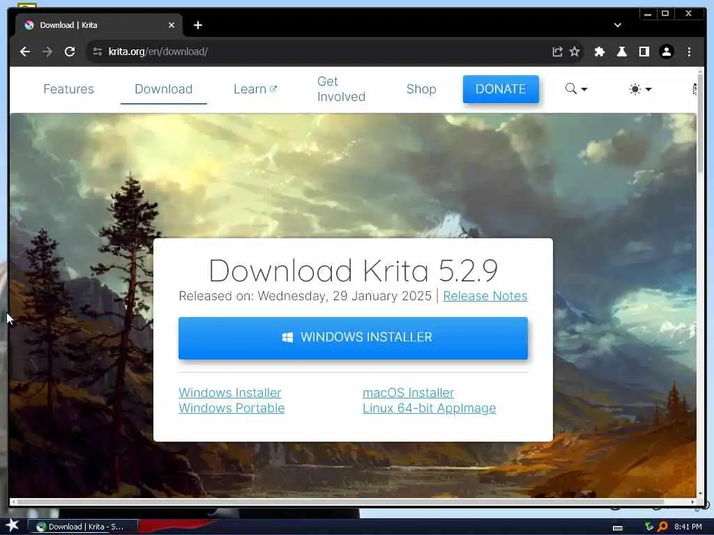
Task: Open the Extensions puzzle icon
Action: (x=600, y=52)
